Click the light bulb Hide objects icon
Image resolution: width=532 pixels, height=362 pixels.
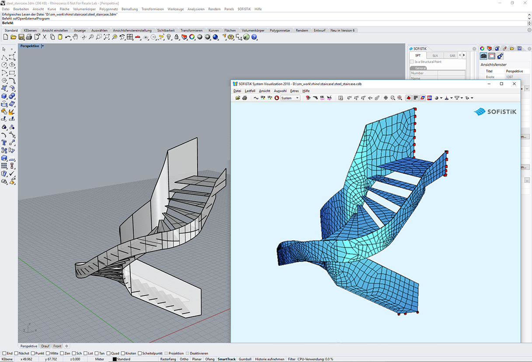pyautogui.click(x=169, y=37)
